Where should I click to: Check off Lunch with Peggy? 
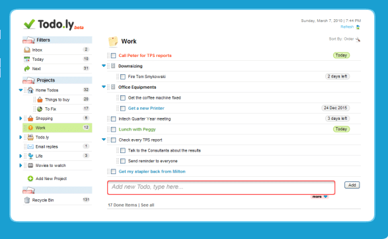[x=113, y=129]
